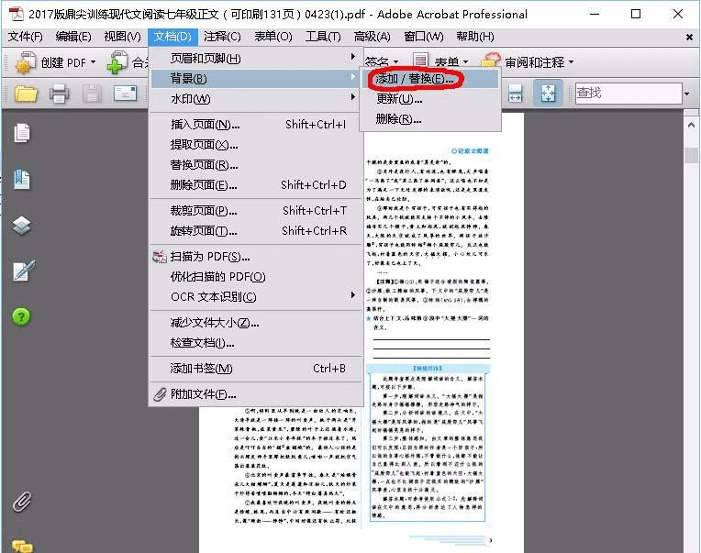Click the Combine files green plus icon
Viewport: 701px width, 553px height.
click(x=117, y=62)
